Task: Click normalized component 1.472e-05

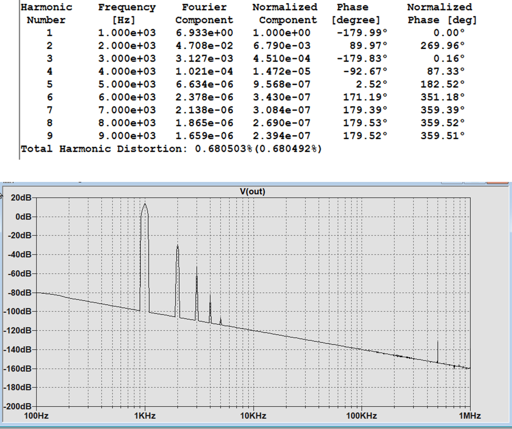Action: point(282,71)
